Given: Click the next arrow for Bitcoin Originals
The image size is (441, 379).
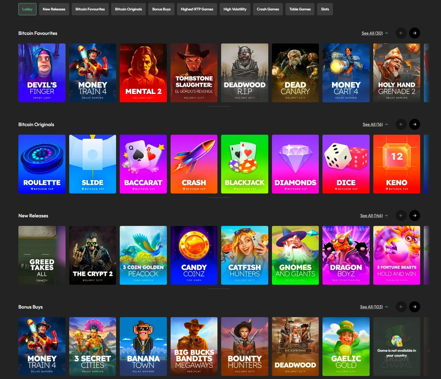Looking at the screenshot, I should (415, 124).
